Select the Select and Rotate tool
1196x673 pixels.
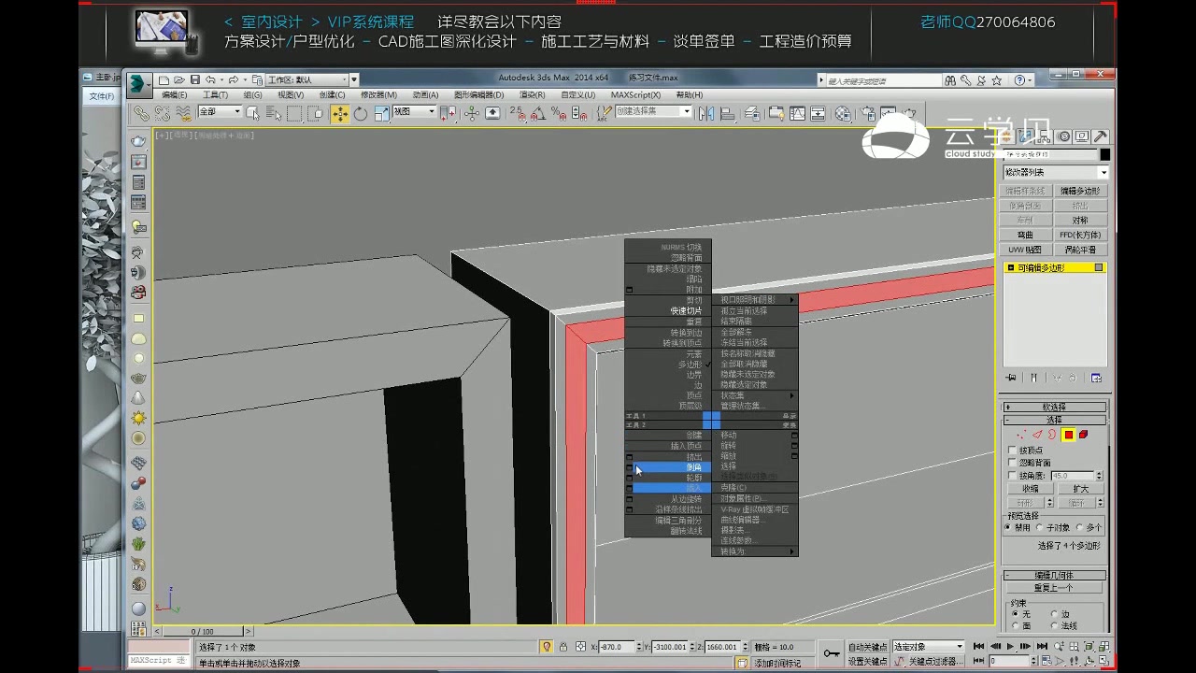coord(362,113)
